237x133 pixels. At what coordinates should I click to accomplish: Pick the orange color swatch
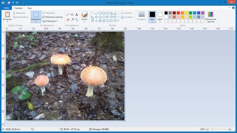click(x=183, y=13)
